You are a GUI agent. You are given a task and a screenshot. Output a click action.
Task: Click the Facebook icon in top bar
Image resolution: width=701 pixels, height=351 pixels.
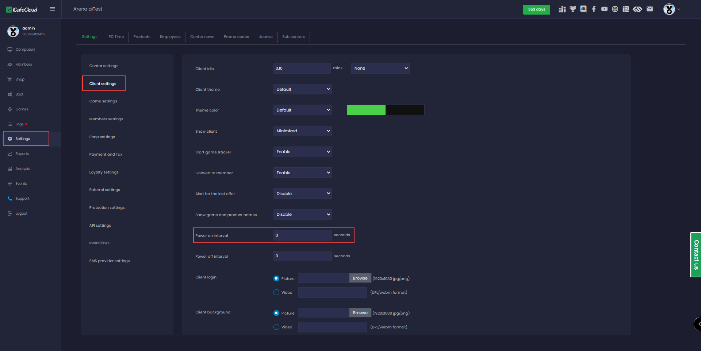click(x=594, y=9)
